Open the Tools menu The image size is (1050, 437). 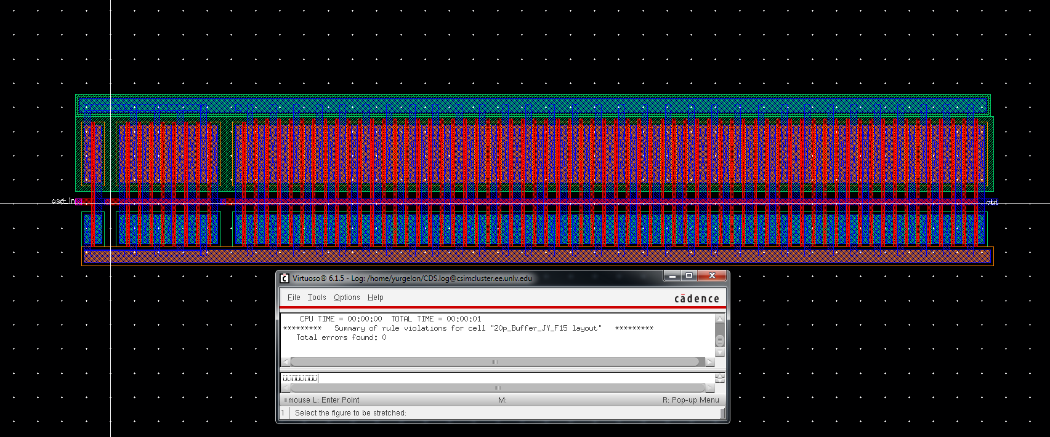point(317,297)
